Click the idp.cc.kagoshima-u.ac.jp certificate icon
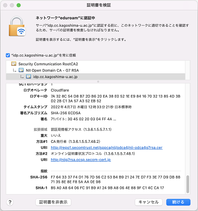 coord(29,77)
